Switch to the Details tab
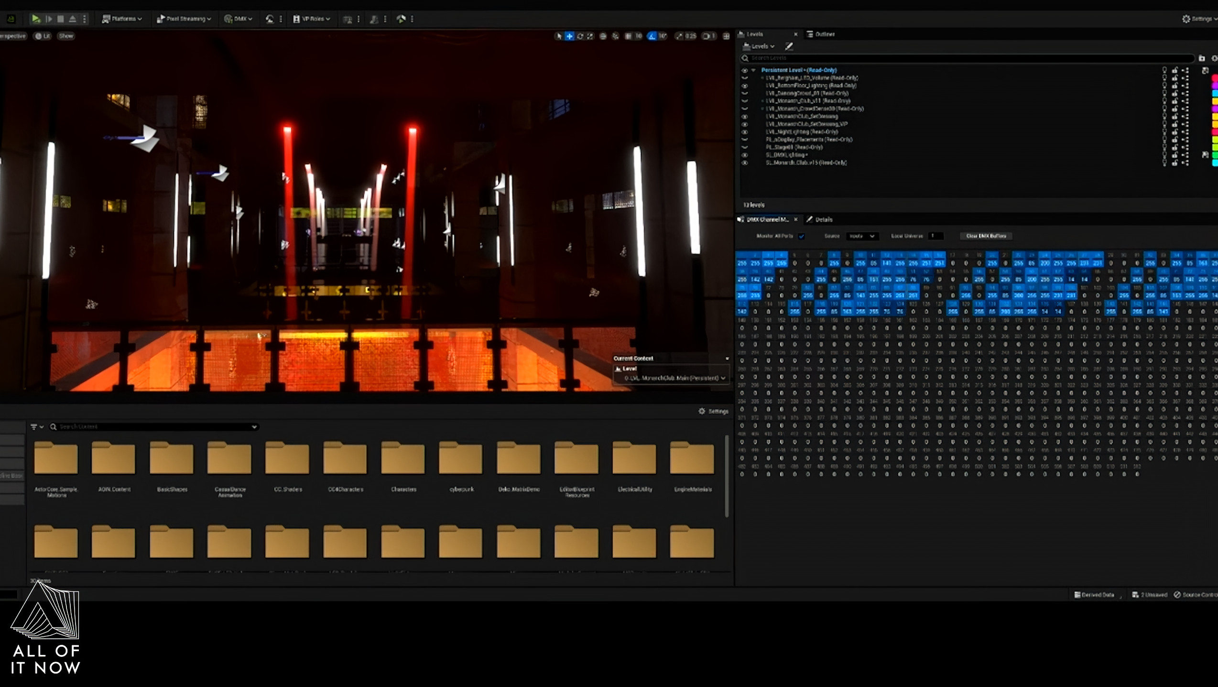1218x687 pixels. [820, 219]
